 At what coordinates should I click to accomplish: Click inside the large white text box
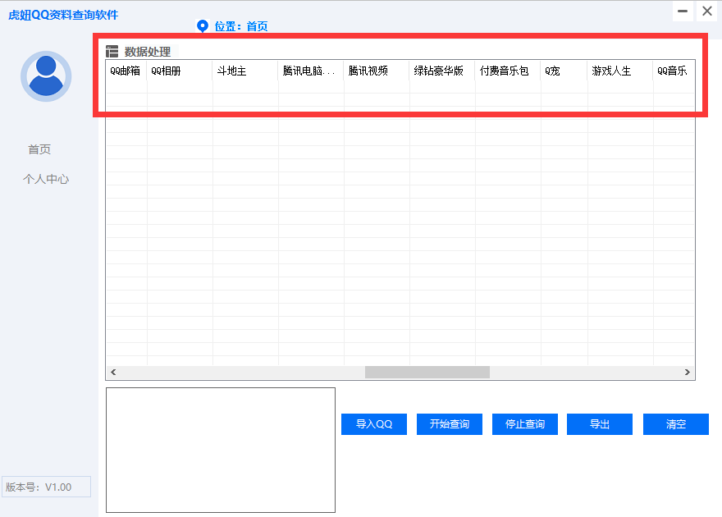tap(221, 450)
